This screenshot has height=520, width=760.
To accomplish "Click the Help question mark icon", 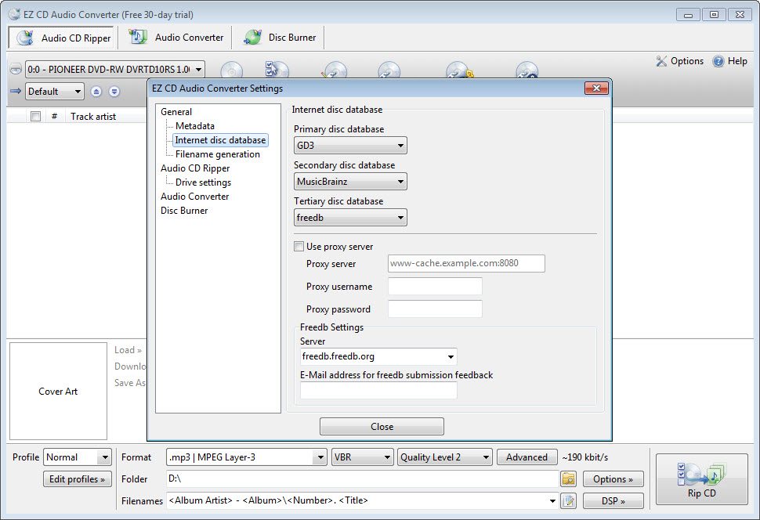I will coord(718,61).
